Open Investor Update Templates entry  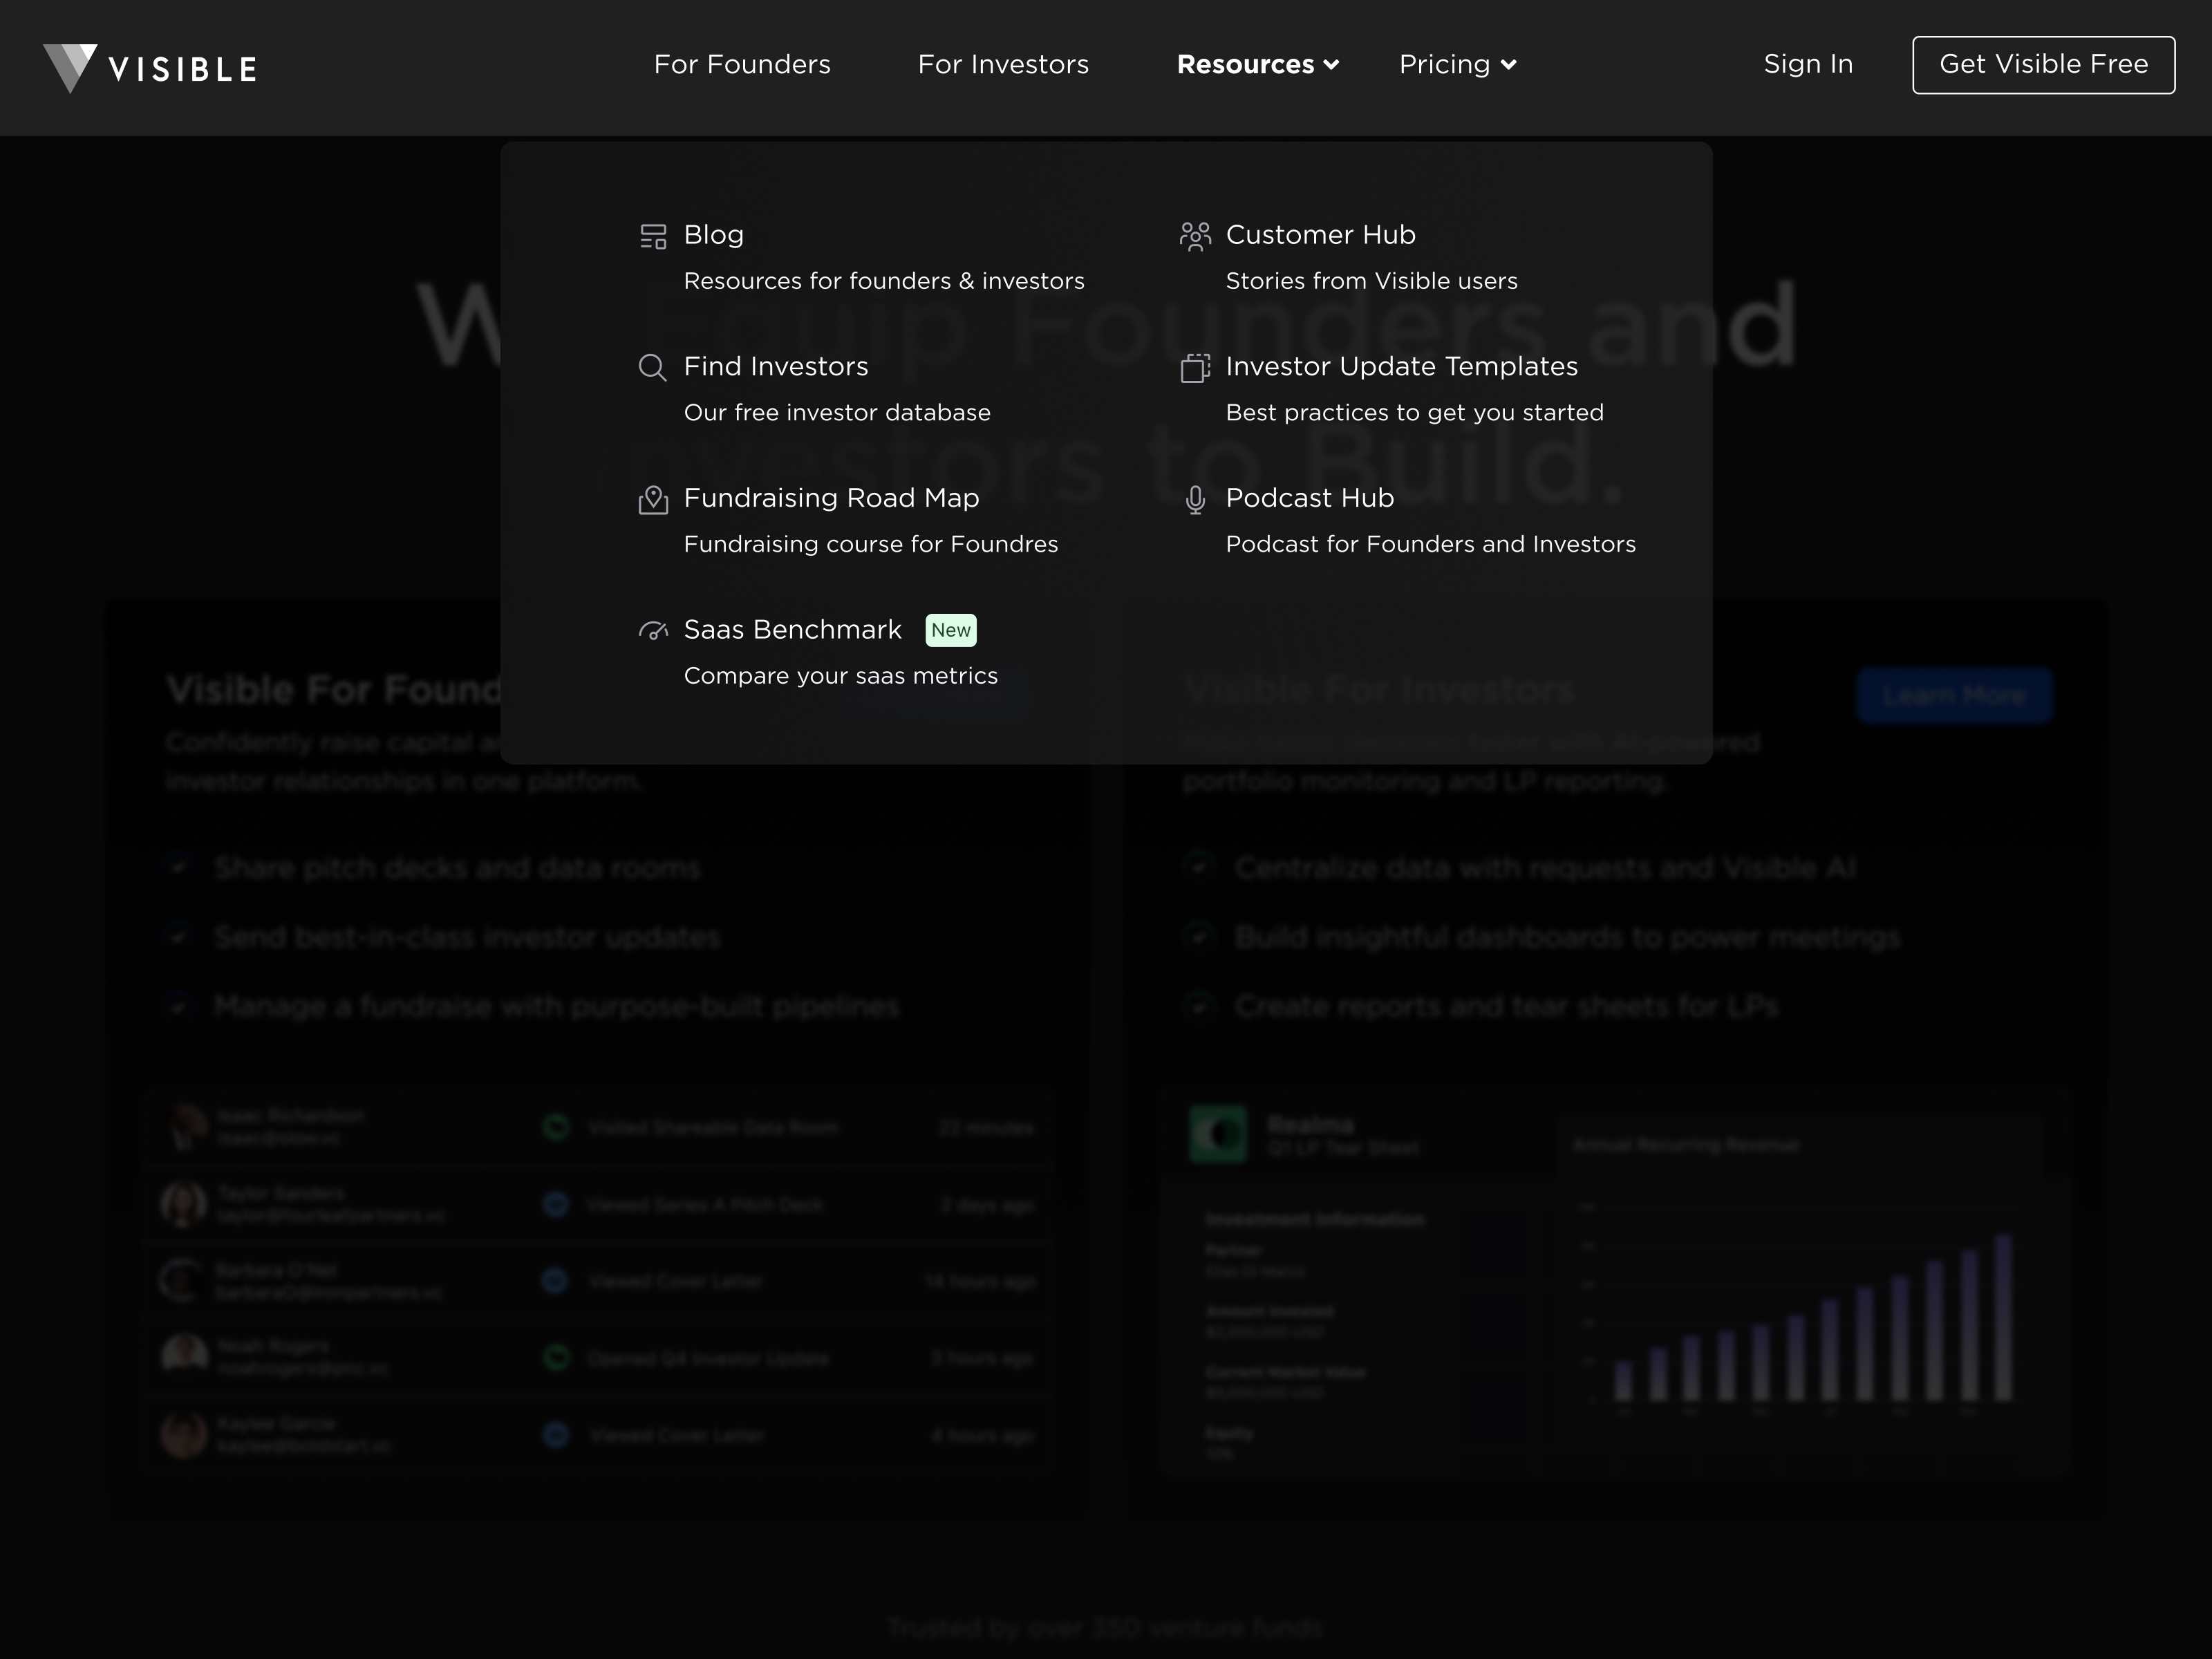[1401, 366]
